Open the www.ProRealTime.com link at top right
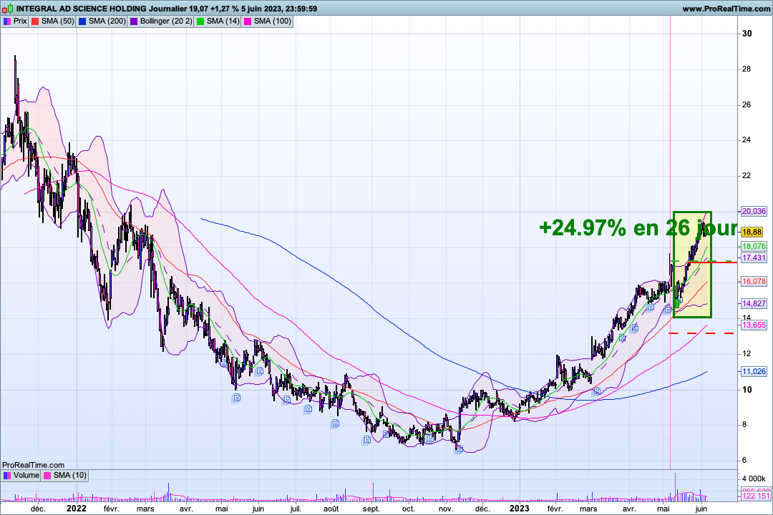Viewport: 773px width, 515px height. pos(726,9)
